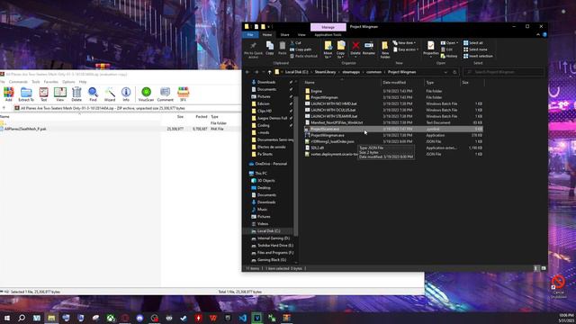Click the Properties icon in Explorer ribbon
The height and width of the screenshot is (324, 576).
430,48
